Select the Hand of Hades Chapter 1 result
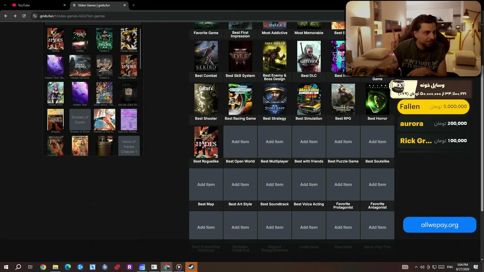Image resolution: width=484 pixels, height=272 pixels. (x=129, y=147)
